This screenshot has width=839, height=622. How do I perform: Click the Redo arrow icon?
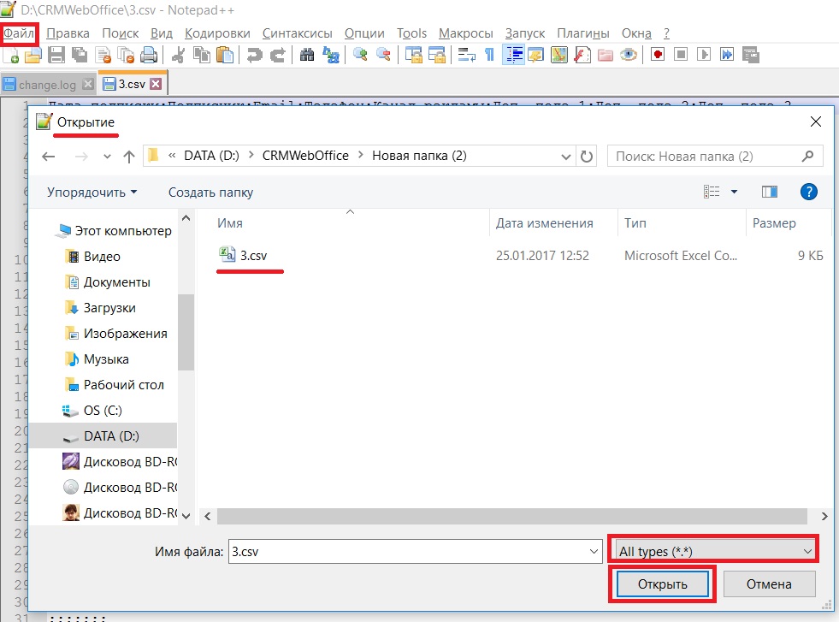tap(278, 55)
